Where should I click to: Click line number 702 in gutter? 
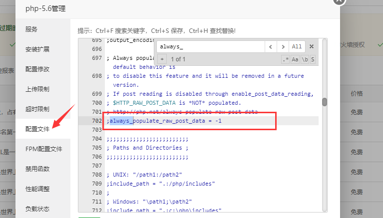97,121
